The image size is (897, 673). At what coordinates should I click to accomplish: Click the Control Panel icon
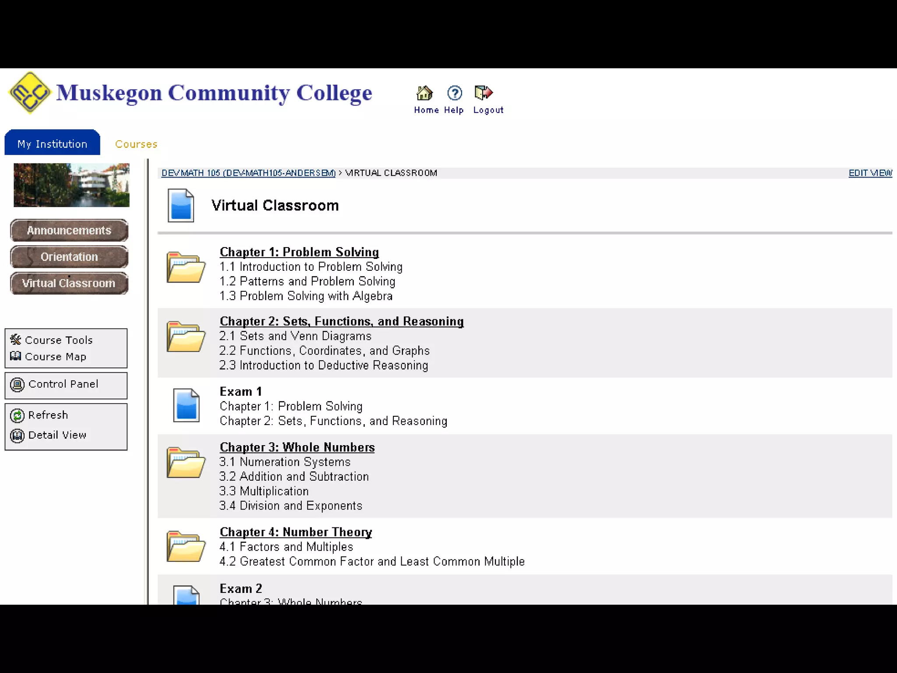point(17,385)
